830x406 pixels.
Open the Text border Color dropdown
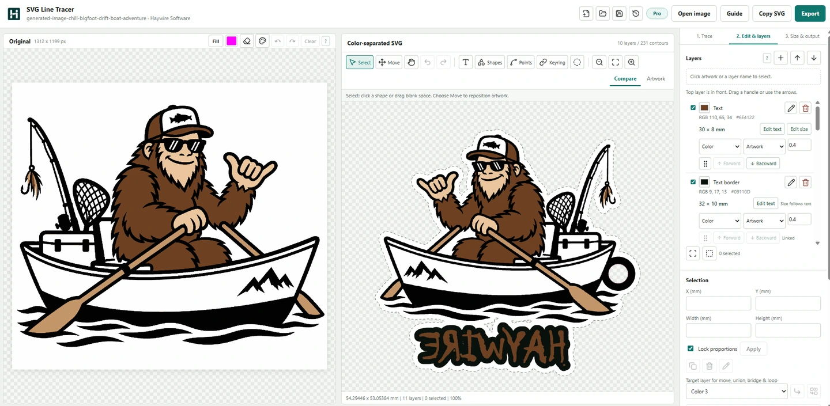point(720,221)
